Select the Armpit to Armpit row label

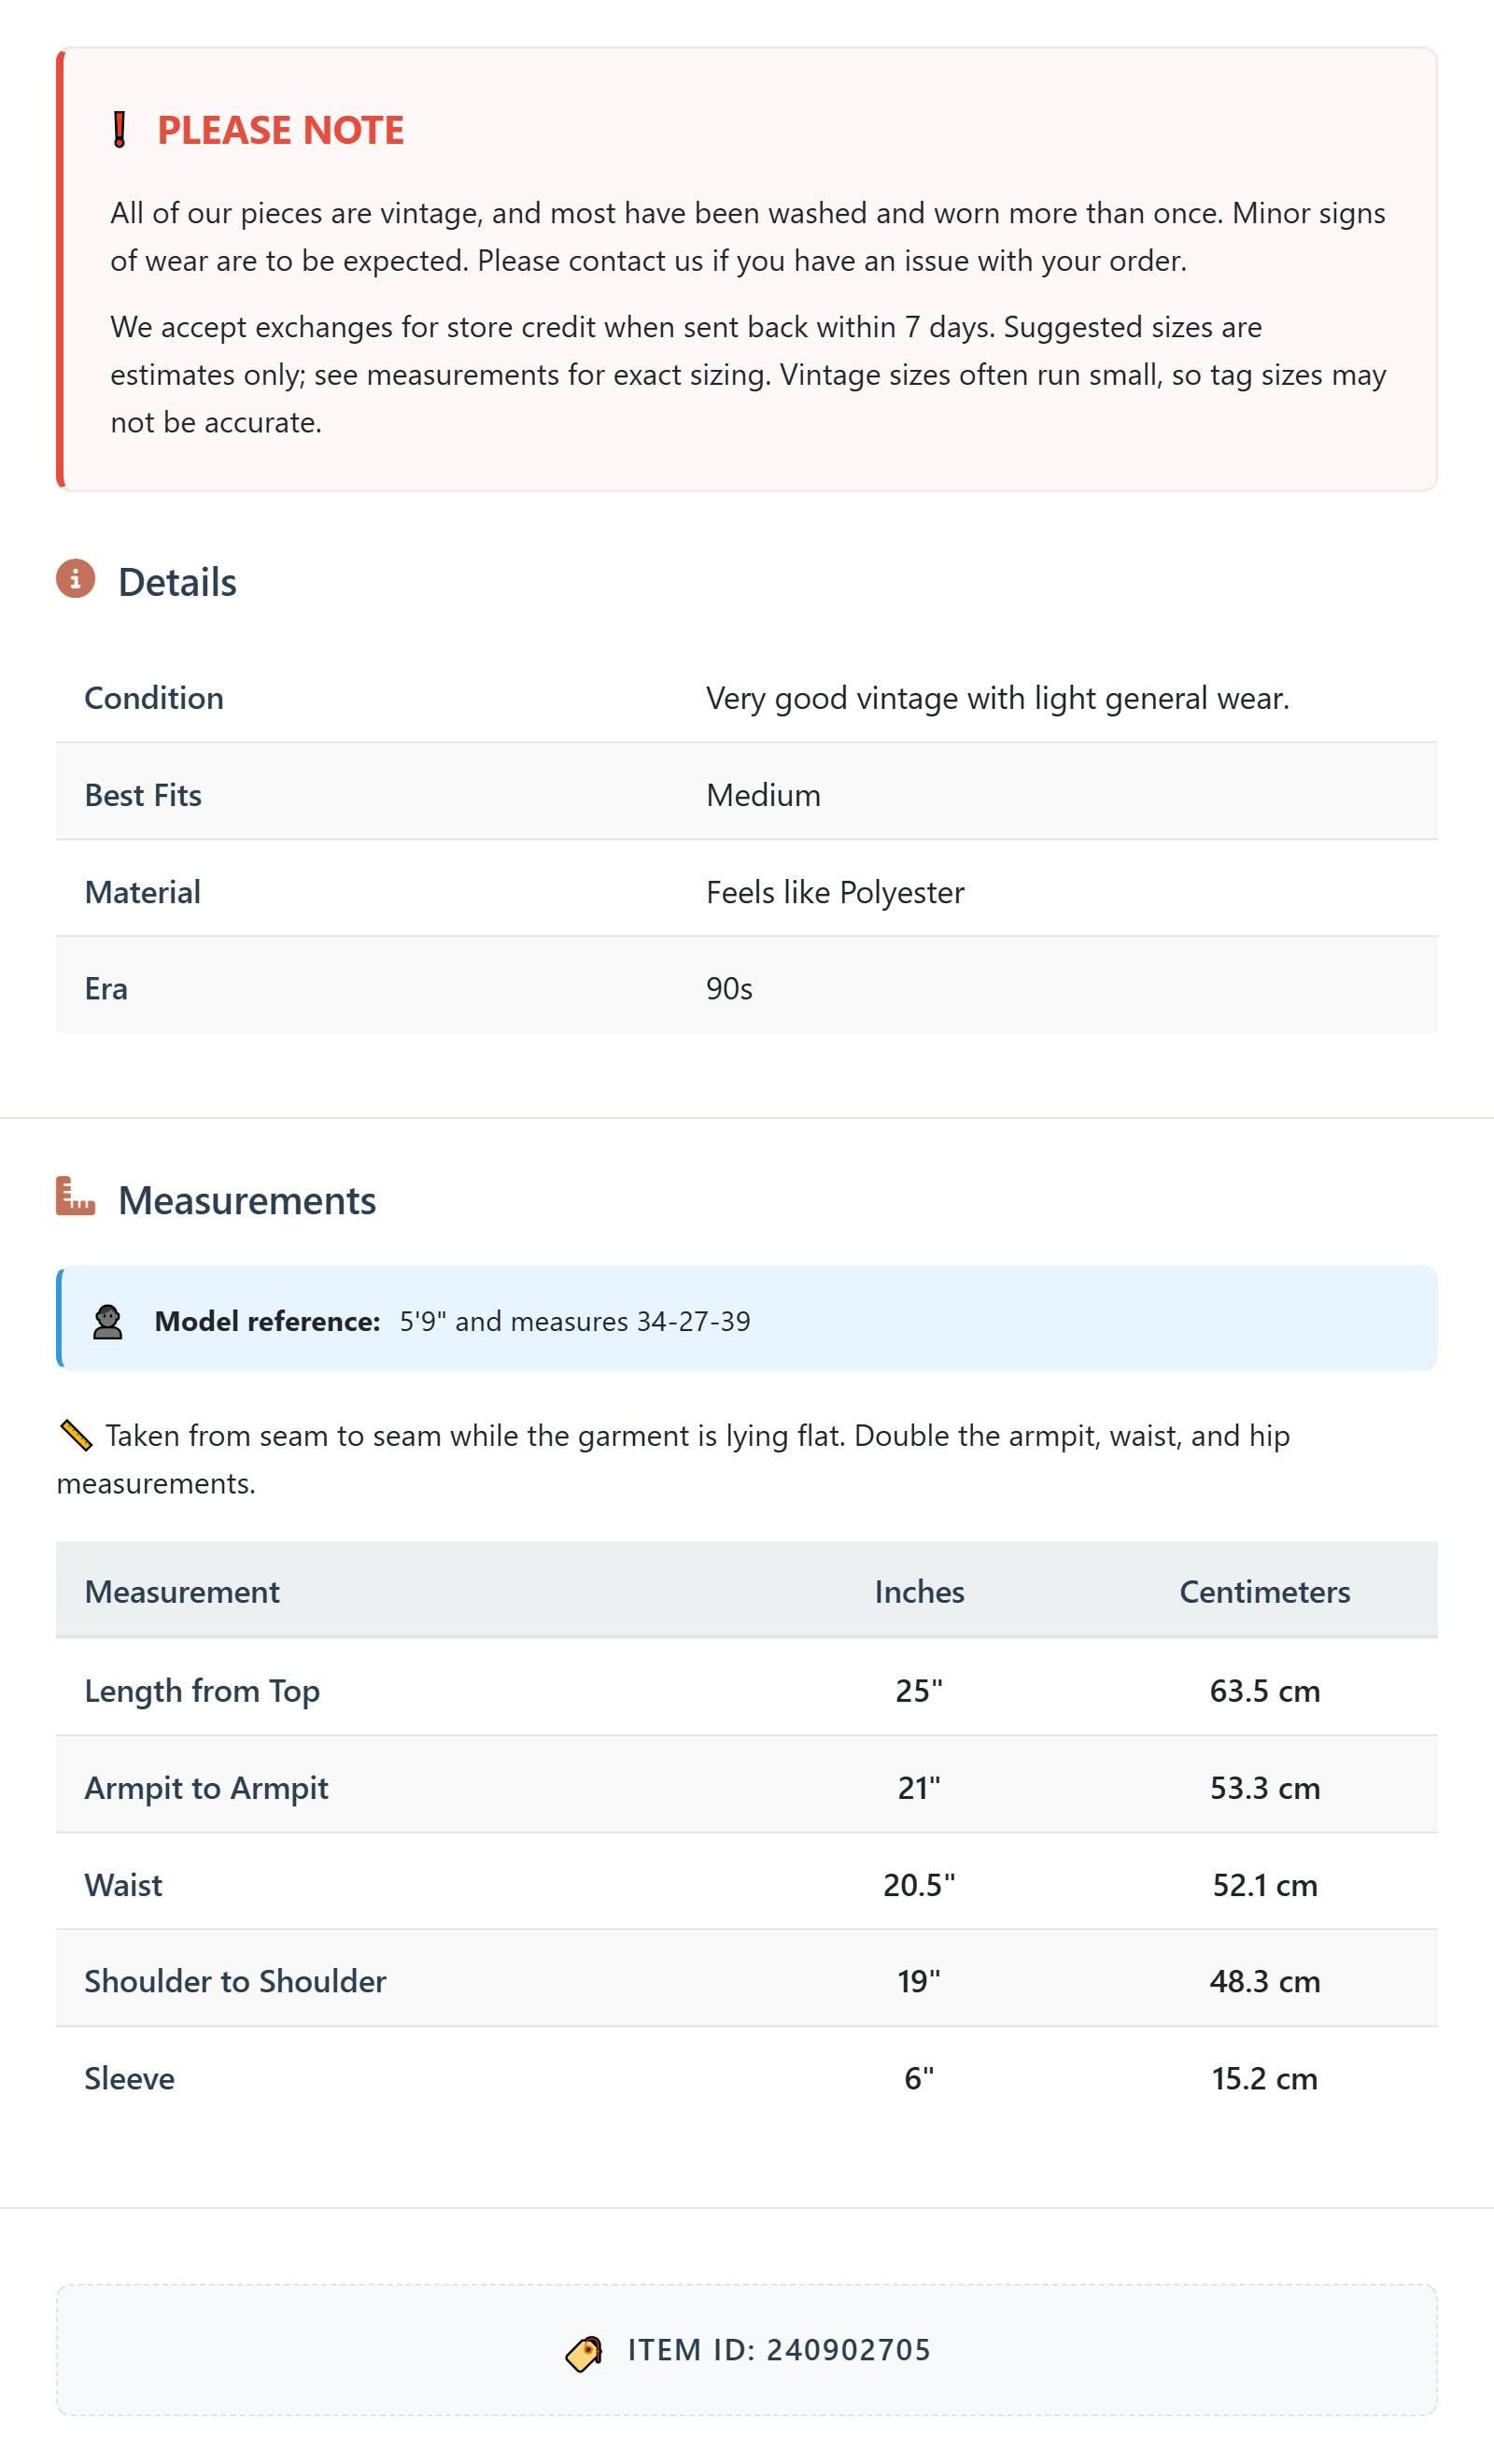point(206,1788)
